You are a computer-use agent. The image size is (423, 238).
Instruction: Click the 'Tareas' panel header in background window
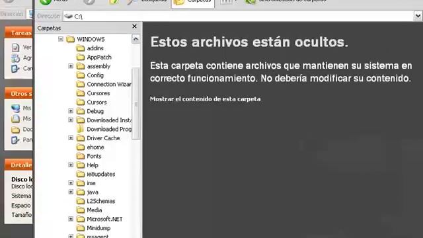point(19,33)
